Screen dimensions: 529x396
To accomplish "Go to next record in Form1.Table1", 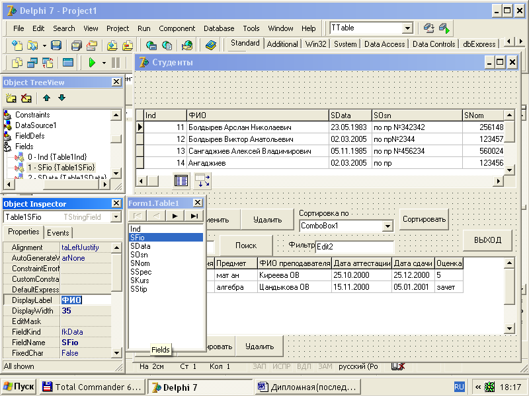I will coord(175,216).
